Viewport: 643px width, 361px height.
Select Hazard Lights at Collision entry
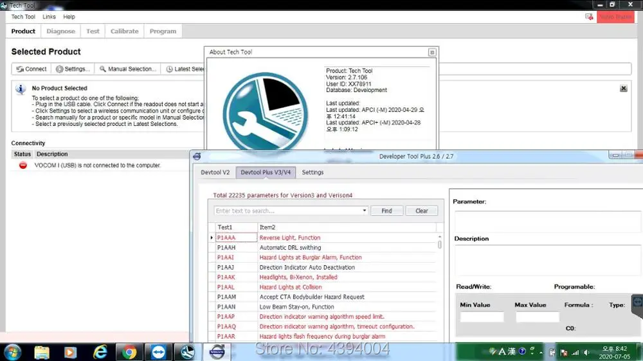pos(291,287)
